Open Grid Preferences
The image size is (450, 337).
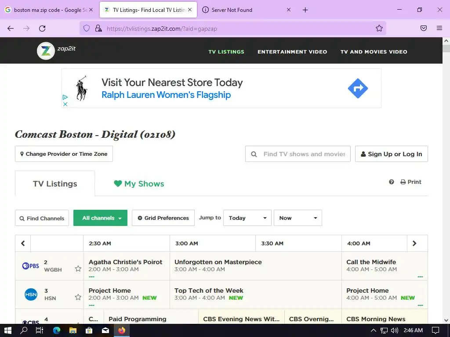[x=163, y=218]
